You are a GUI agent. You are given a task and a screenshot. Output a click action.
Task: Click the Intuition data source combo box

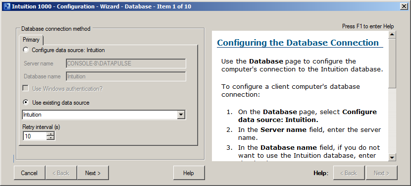[x=104, y=115]
